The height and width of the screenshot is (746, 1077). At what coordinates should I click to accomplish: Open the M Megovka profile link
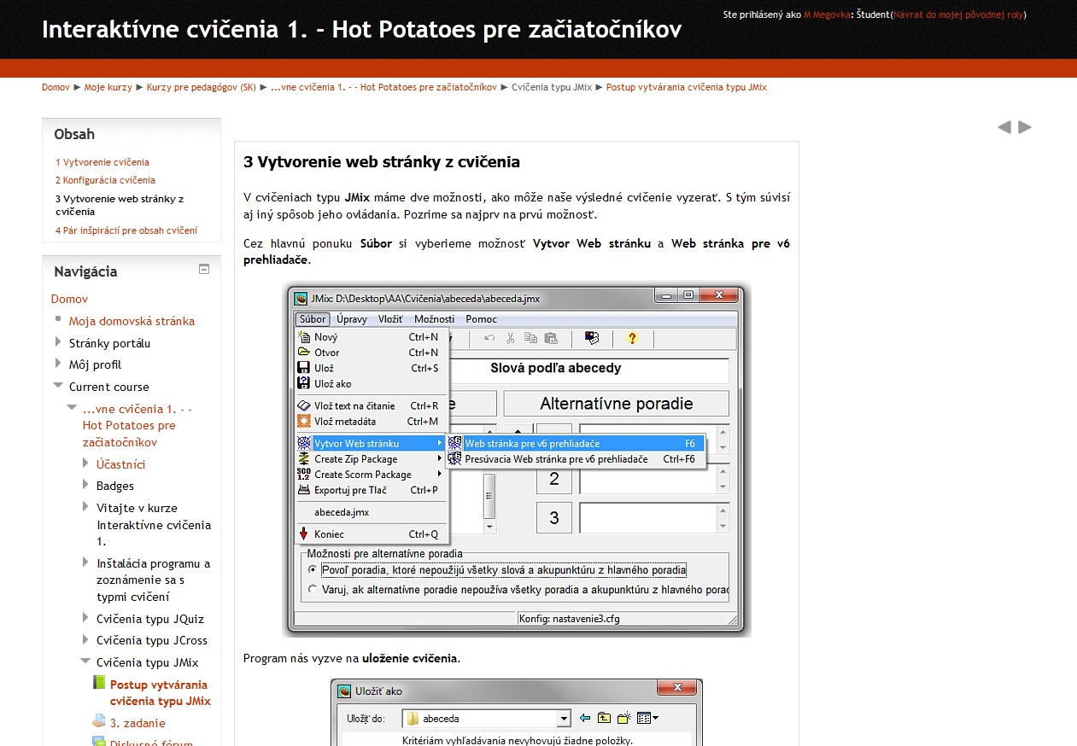pyautogui.click(x=827, y=15)
